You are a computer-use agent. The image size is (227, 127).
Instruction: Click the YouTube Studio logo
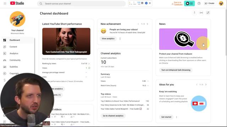17,3
